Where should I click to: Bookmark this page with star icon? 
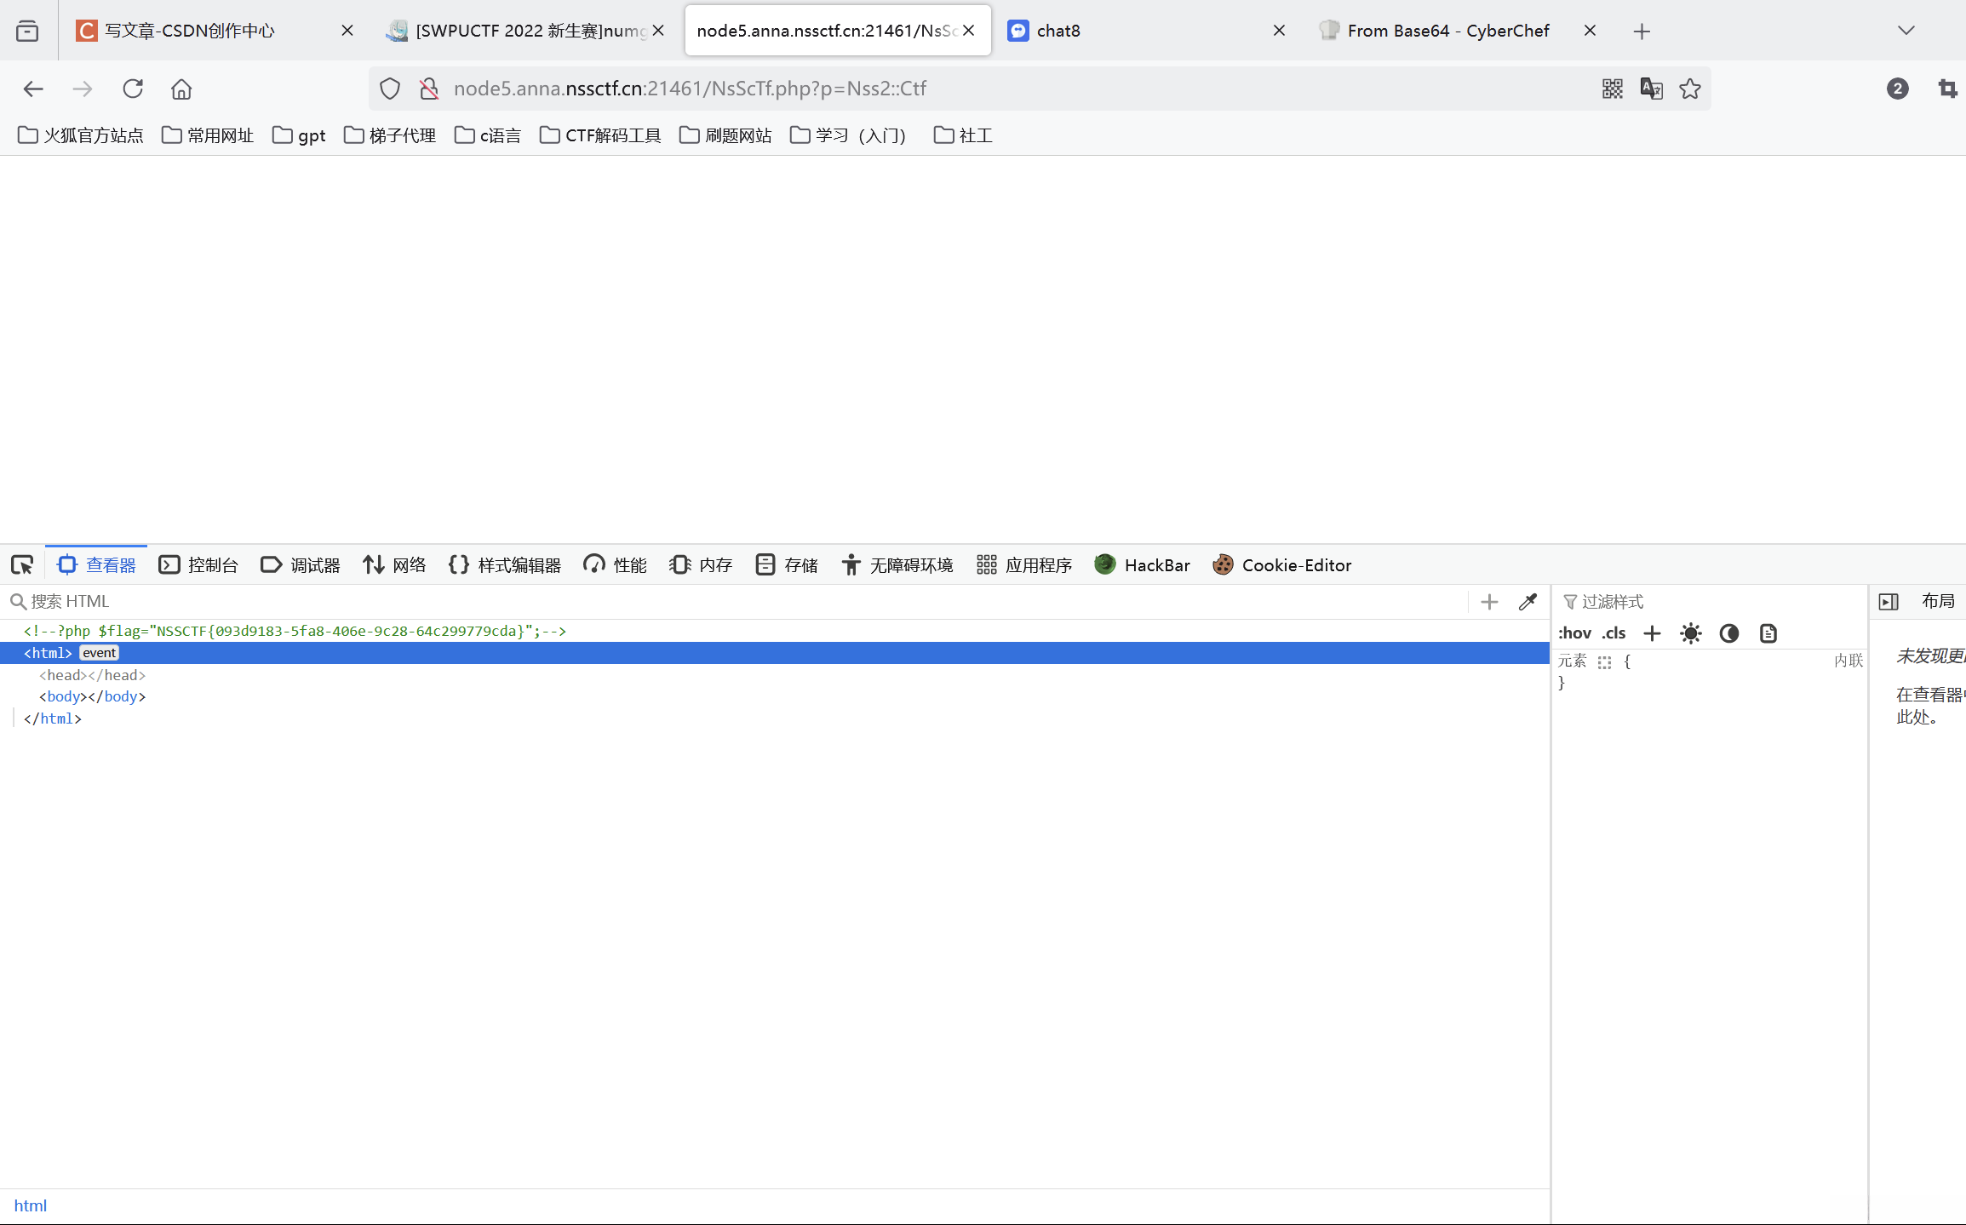[1690, 89]
